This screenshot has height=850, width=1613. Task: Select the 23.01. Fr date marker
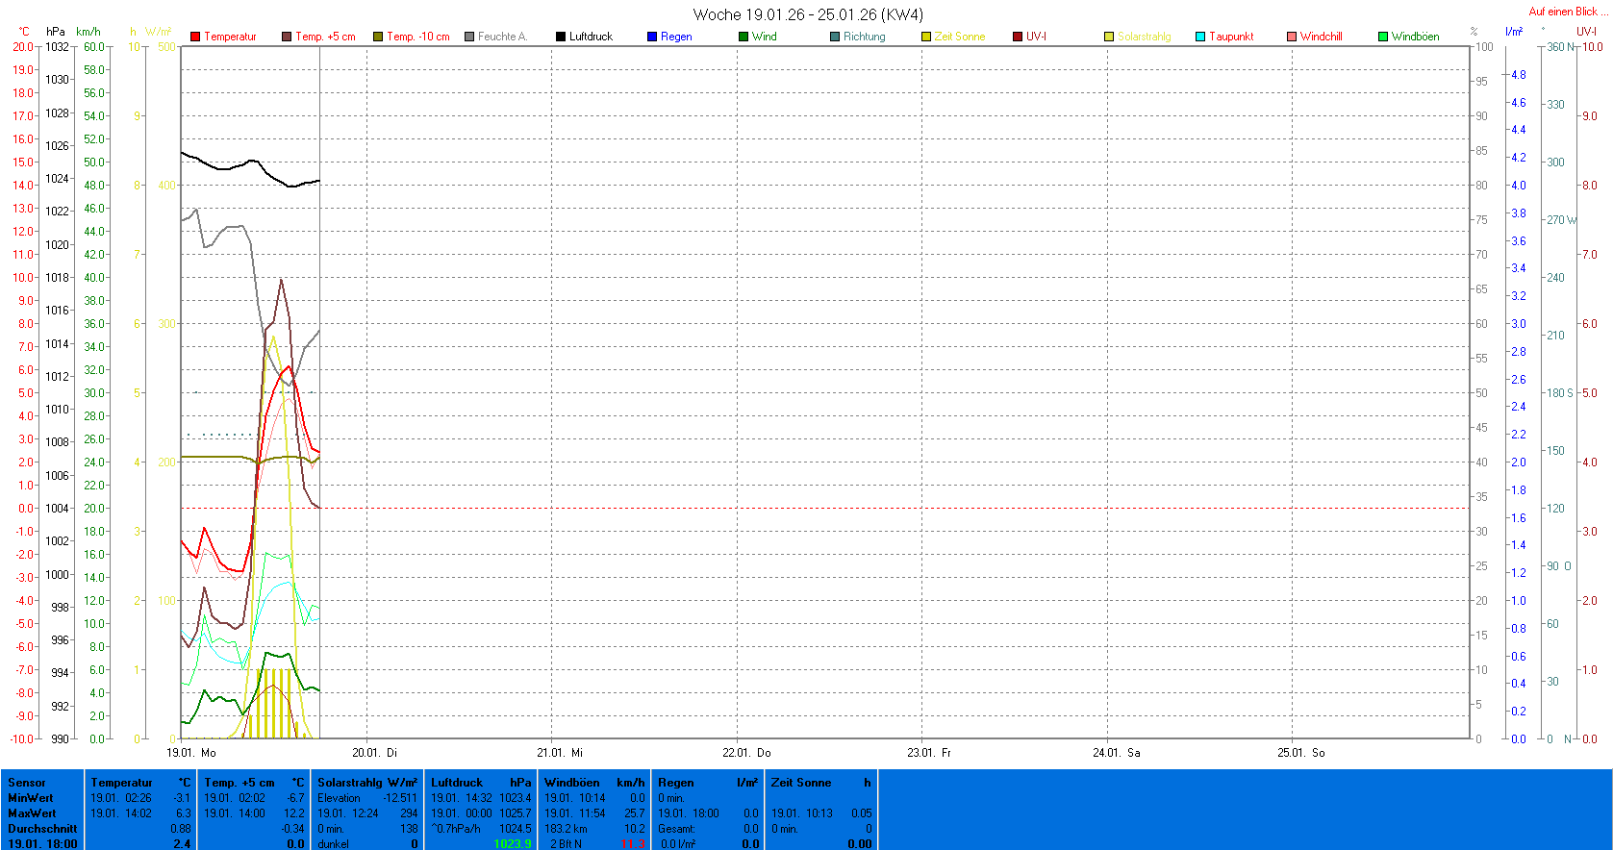tap(929, 753)
